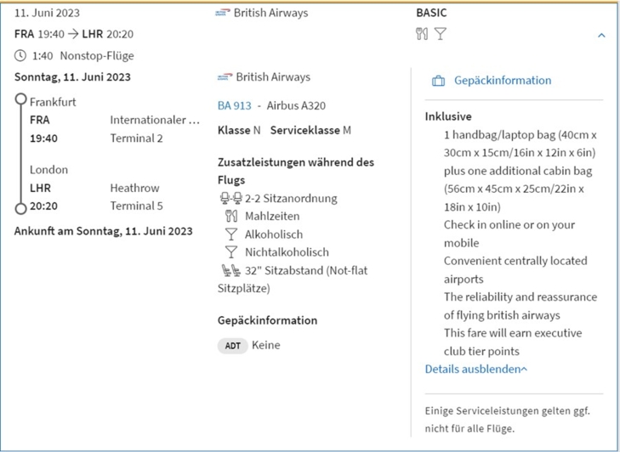Click the seat pitch icon for 32" Sitzabstand

pos(230,271)
